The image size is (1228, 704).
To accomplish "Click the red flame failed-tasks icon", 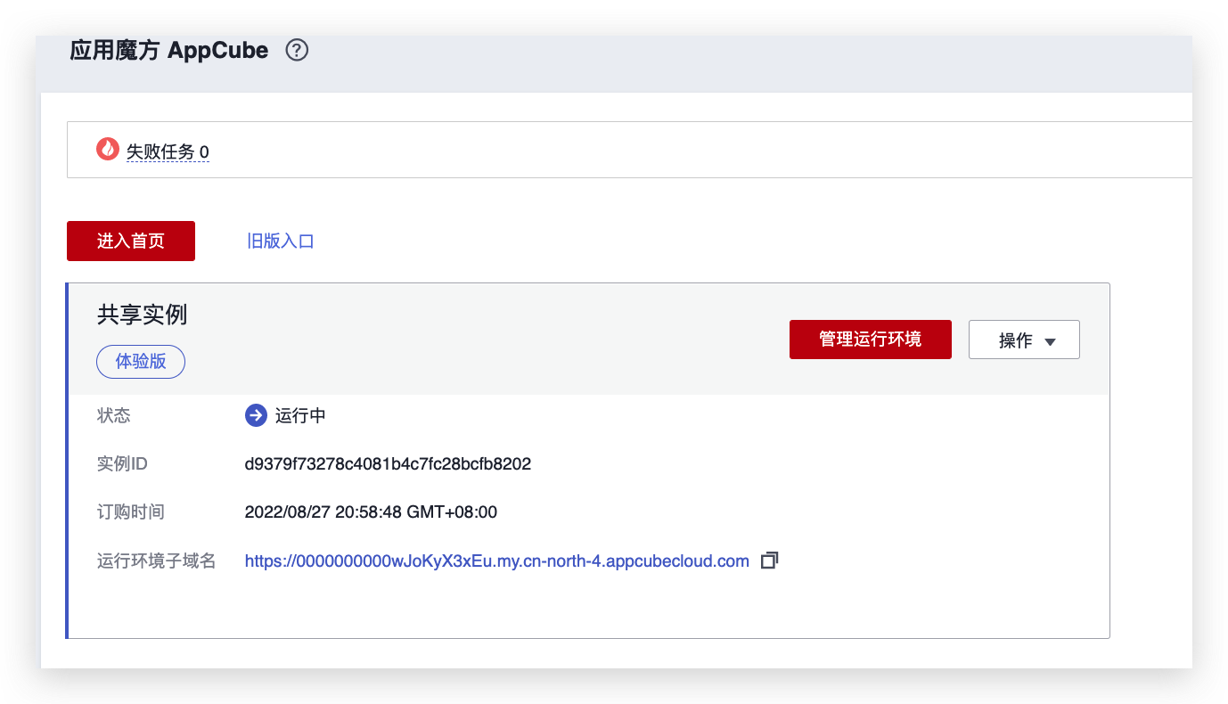I will coord(108,149).
